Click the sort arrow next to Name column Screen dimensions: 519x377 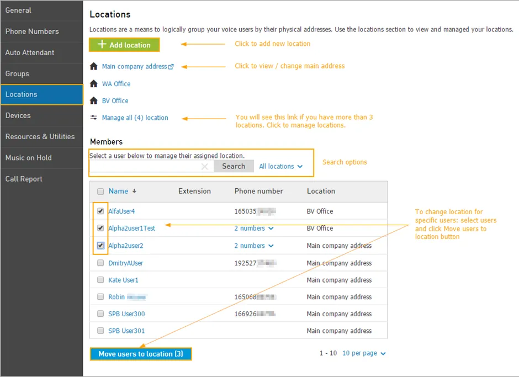[x=134, y=191]
